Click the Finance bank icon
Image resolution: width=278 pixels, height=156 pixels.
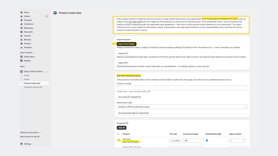(22, 44)
